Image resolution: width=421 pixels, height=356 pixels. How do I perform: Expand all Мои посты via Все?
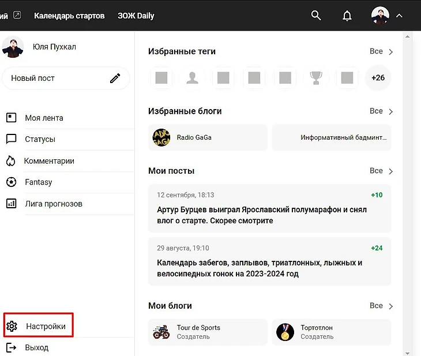[381, 171]
